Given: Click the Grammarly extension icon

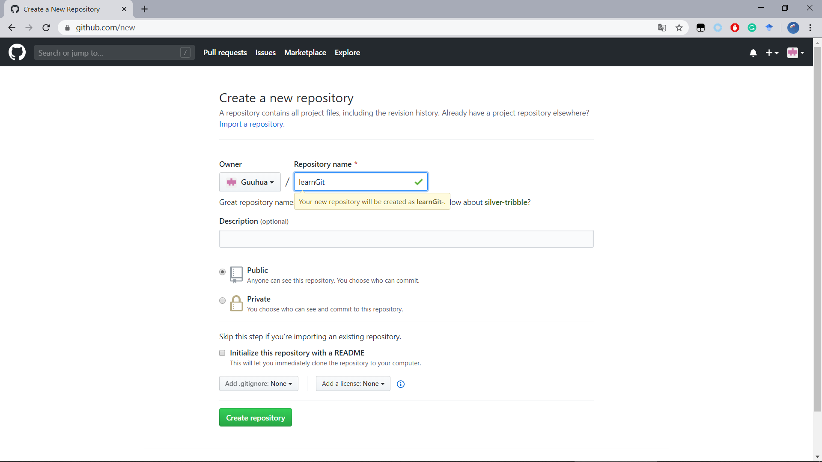Looking at the screenshot, I should pyautogui.click(x=752, y=28).
